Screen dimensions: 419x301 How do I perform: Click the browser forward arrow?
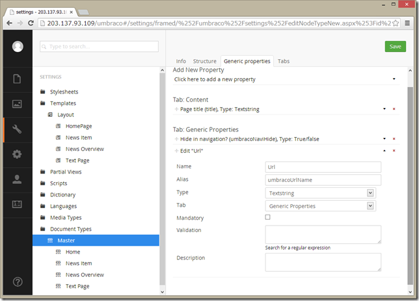point(20,23)
